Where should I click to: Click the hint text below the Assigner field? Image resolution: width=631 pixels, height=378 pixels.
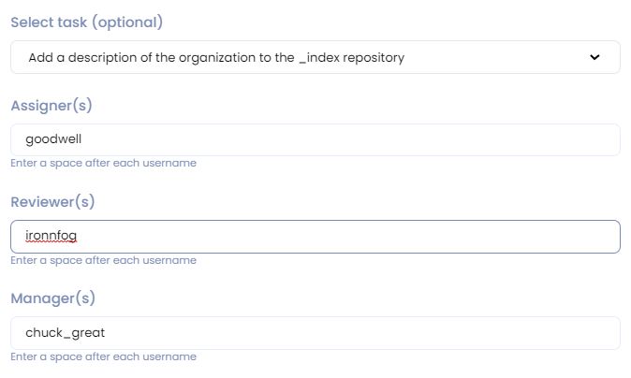click(x=103, y=163)
